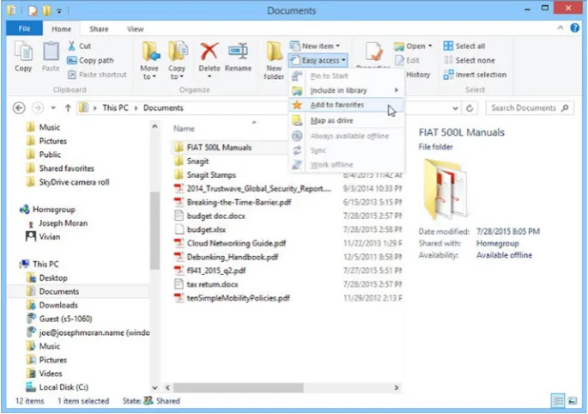588x414 pixels.
Task: Click the horizontal scrollbar of file list
Action: pyautogui.click(x=238, y=387)
